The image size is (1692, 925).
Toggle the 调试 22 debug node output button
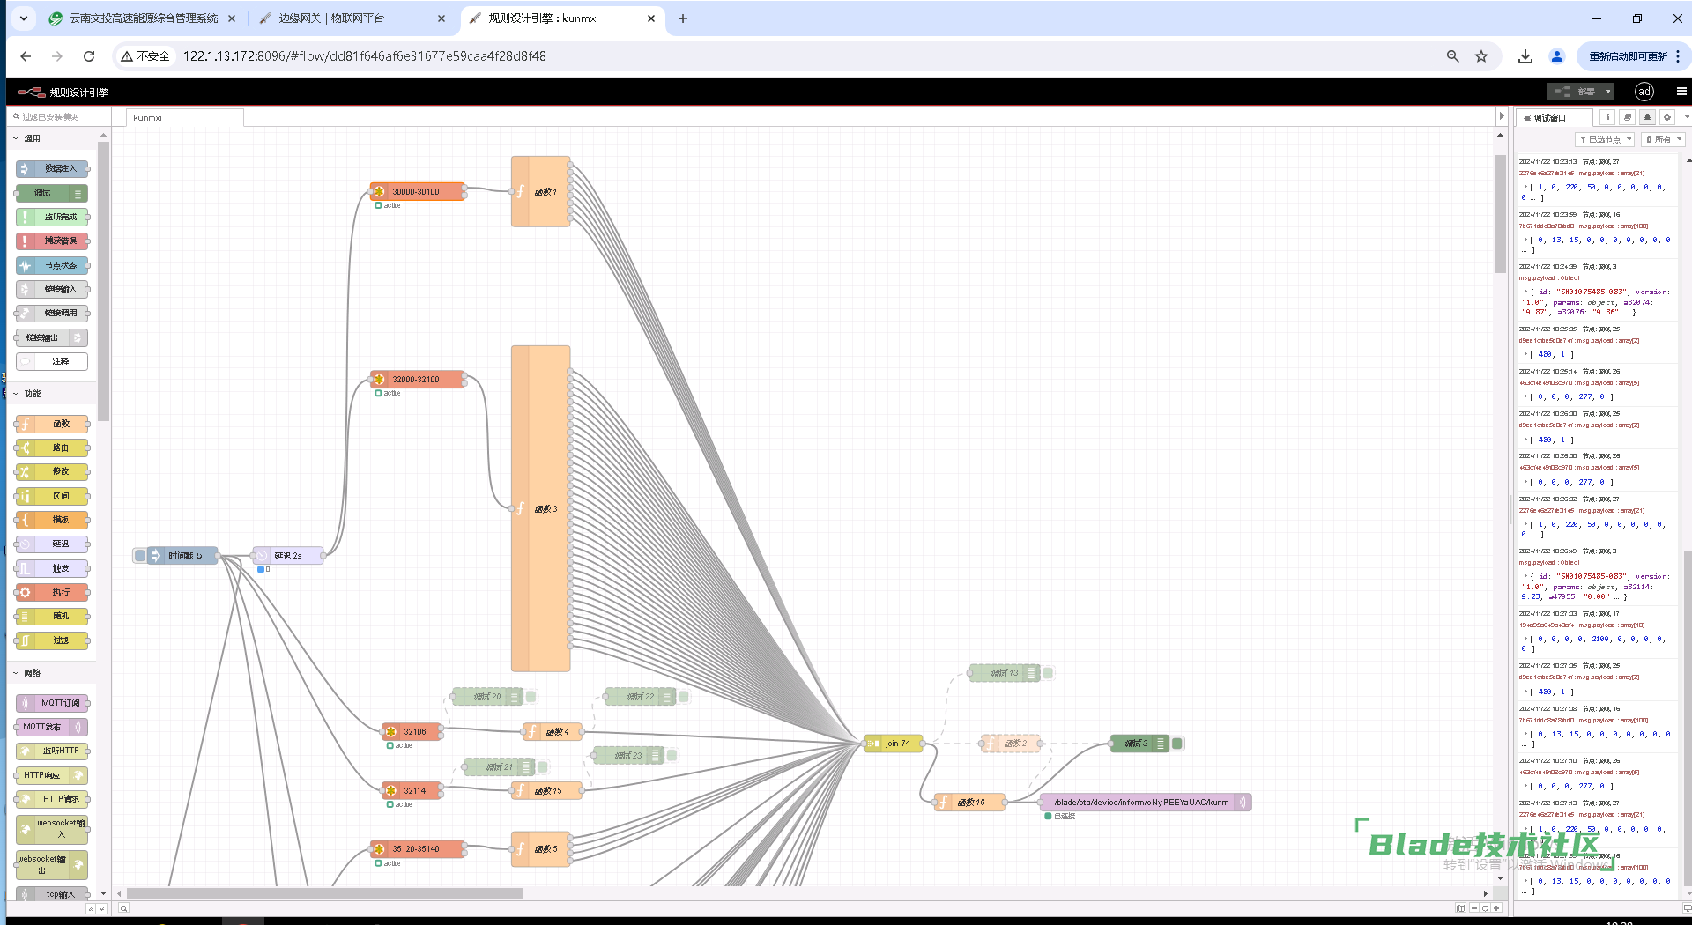click(684, 697)
